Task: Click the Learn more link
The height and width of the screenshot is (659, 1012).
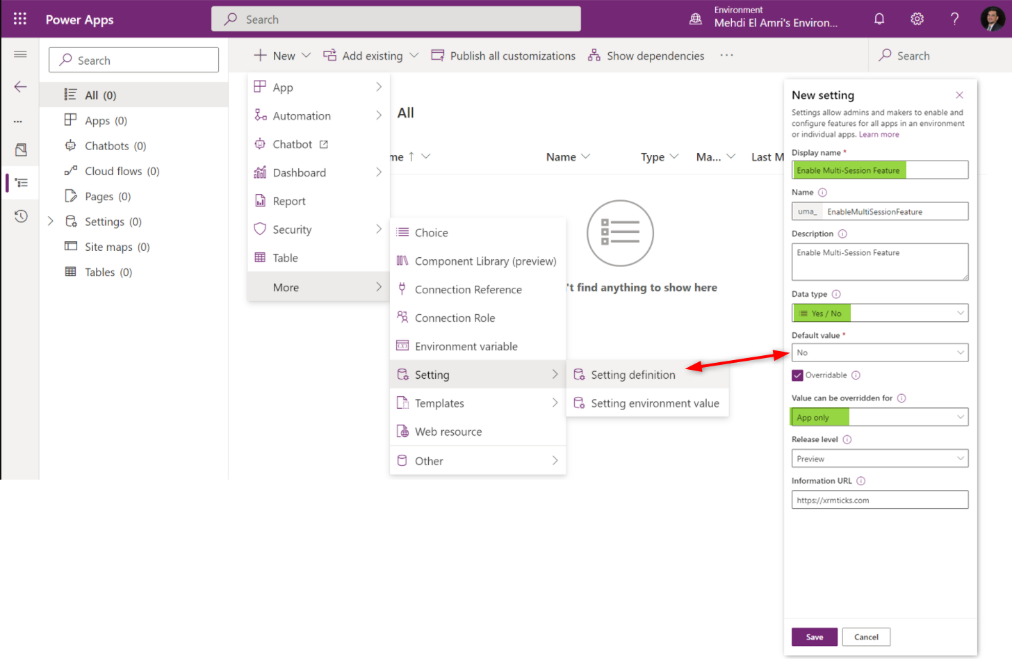Action: click(879, 135)
